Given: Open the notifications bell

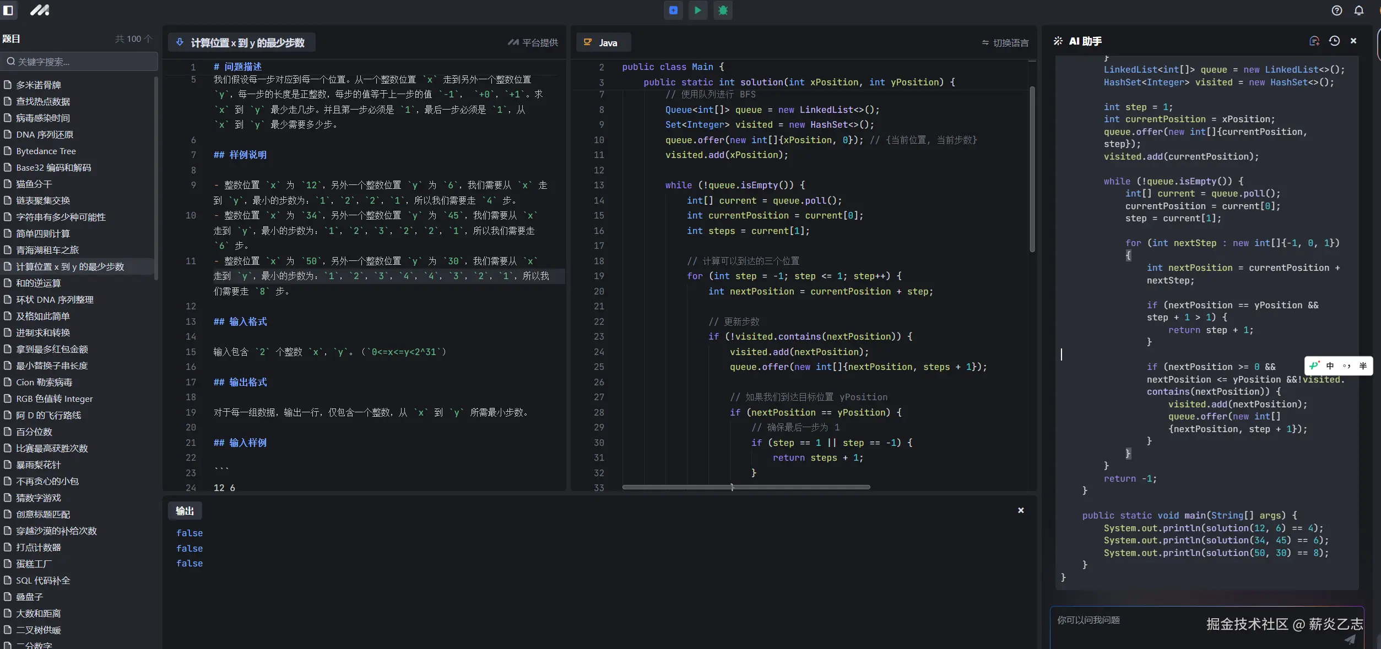Looking at the screenshot, I should tap(1358, 10).
